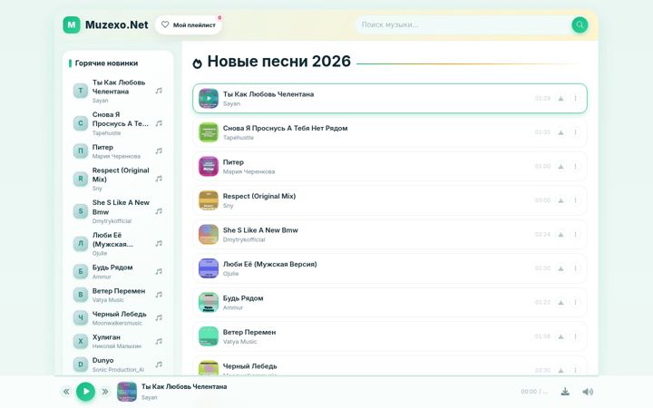Click music note icon beside sidebar She S Like A New Bmw
The width and height of the screenshot is (653, 408).
coord(159,211)
